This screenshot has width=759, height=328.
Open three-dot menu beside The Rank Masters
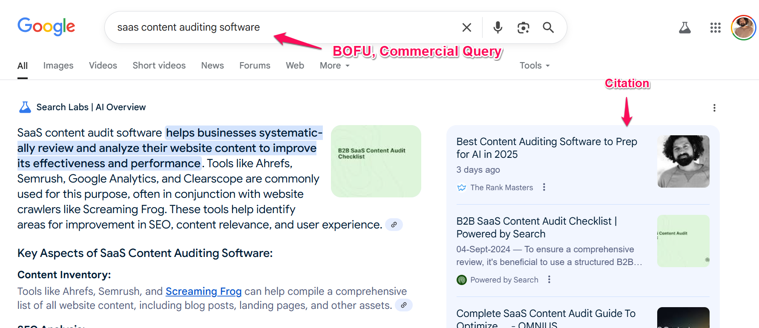pyautogui.click(x=544, y=187)
